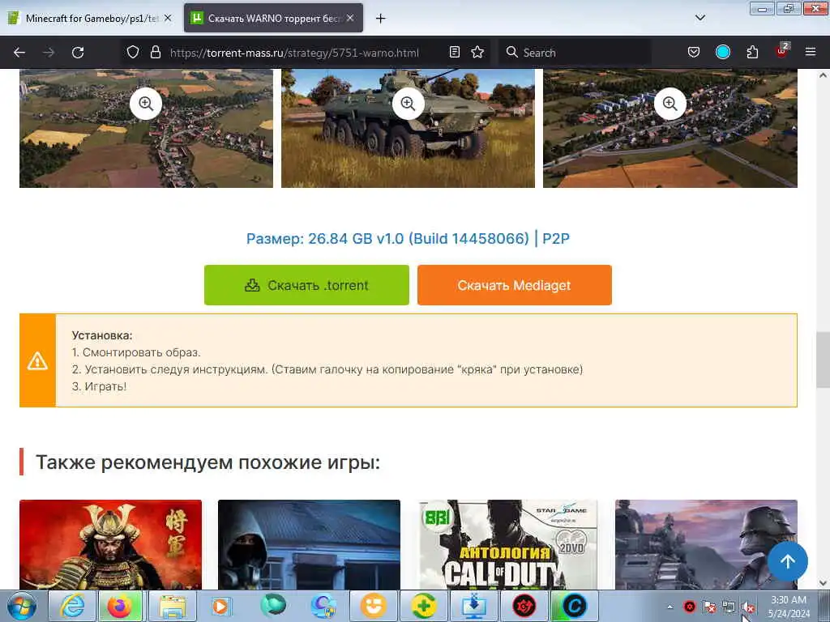Screen dimensions: 830x622
Task: Open the green globe taskbar icon
Action: [x=272, y=605]
